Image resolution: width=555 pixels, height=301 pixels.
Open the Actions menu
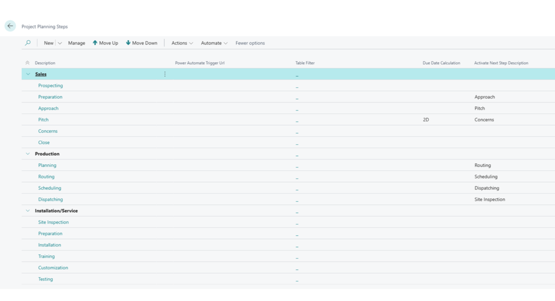point(182,43)
